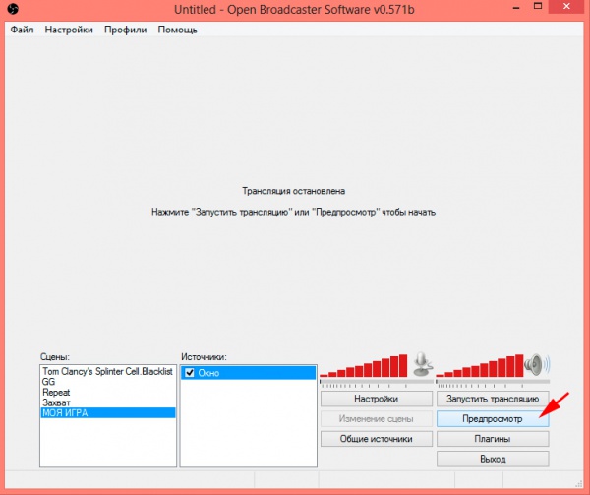Open the Помощь menu
590x495 pixels.
tap(177, 30)
